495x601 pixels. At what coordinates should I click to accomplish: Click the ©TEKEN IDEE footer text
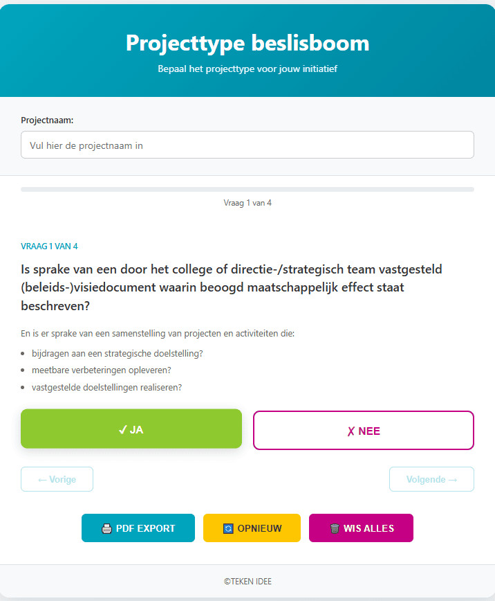click(x=247, y=582)
